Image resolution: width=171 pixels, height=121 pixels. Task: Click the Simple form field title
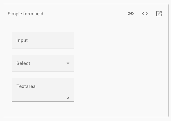tap(25, 14)
